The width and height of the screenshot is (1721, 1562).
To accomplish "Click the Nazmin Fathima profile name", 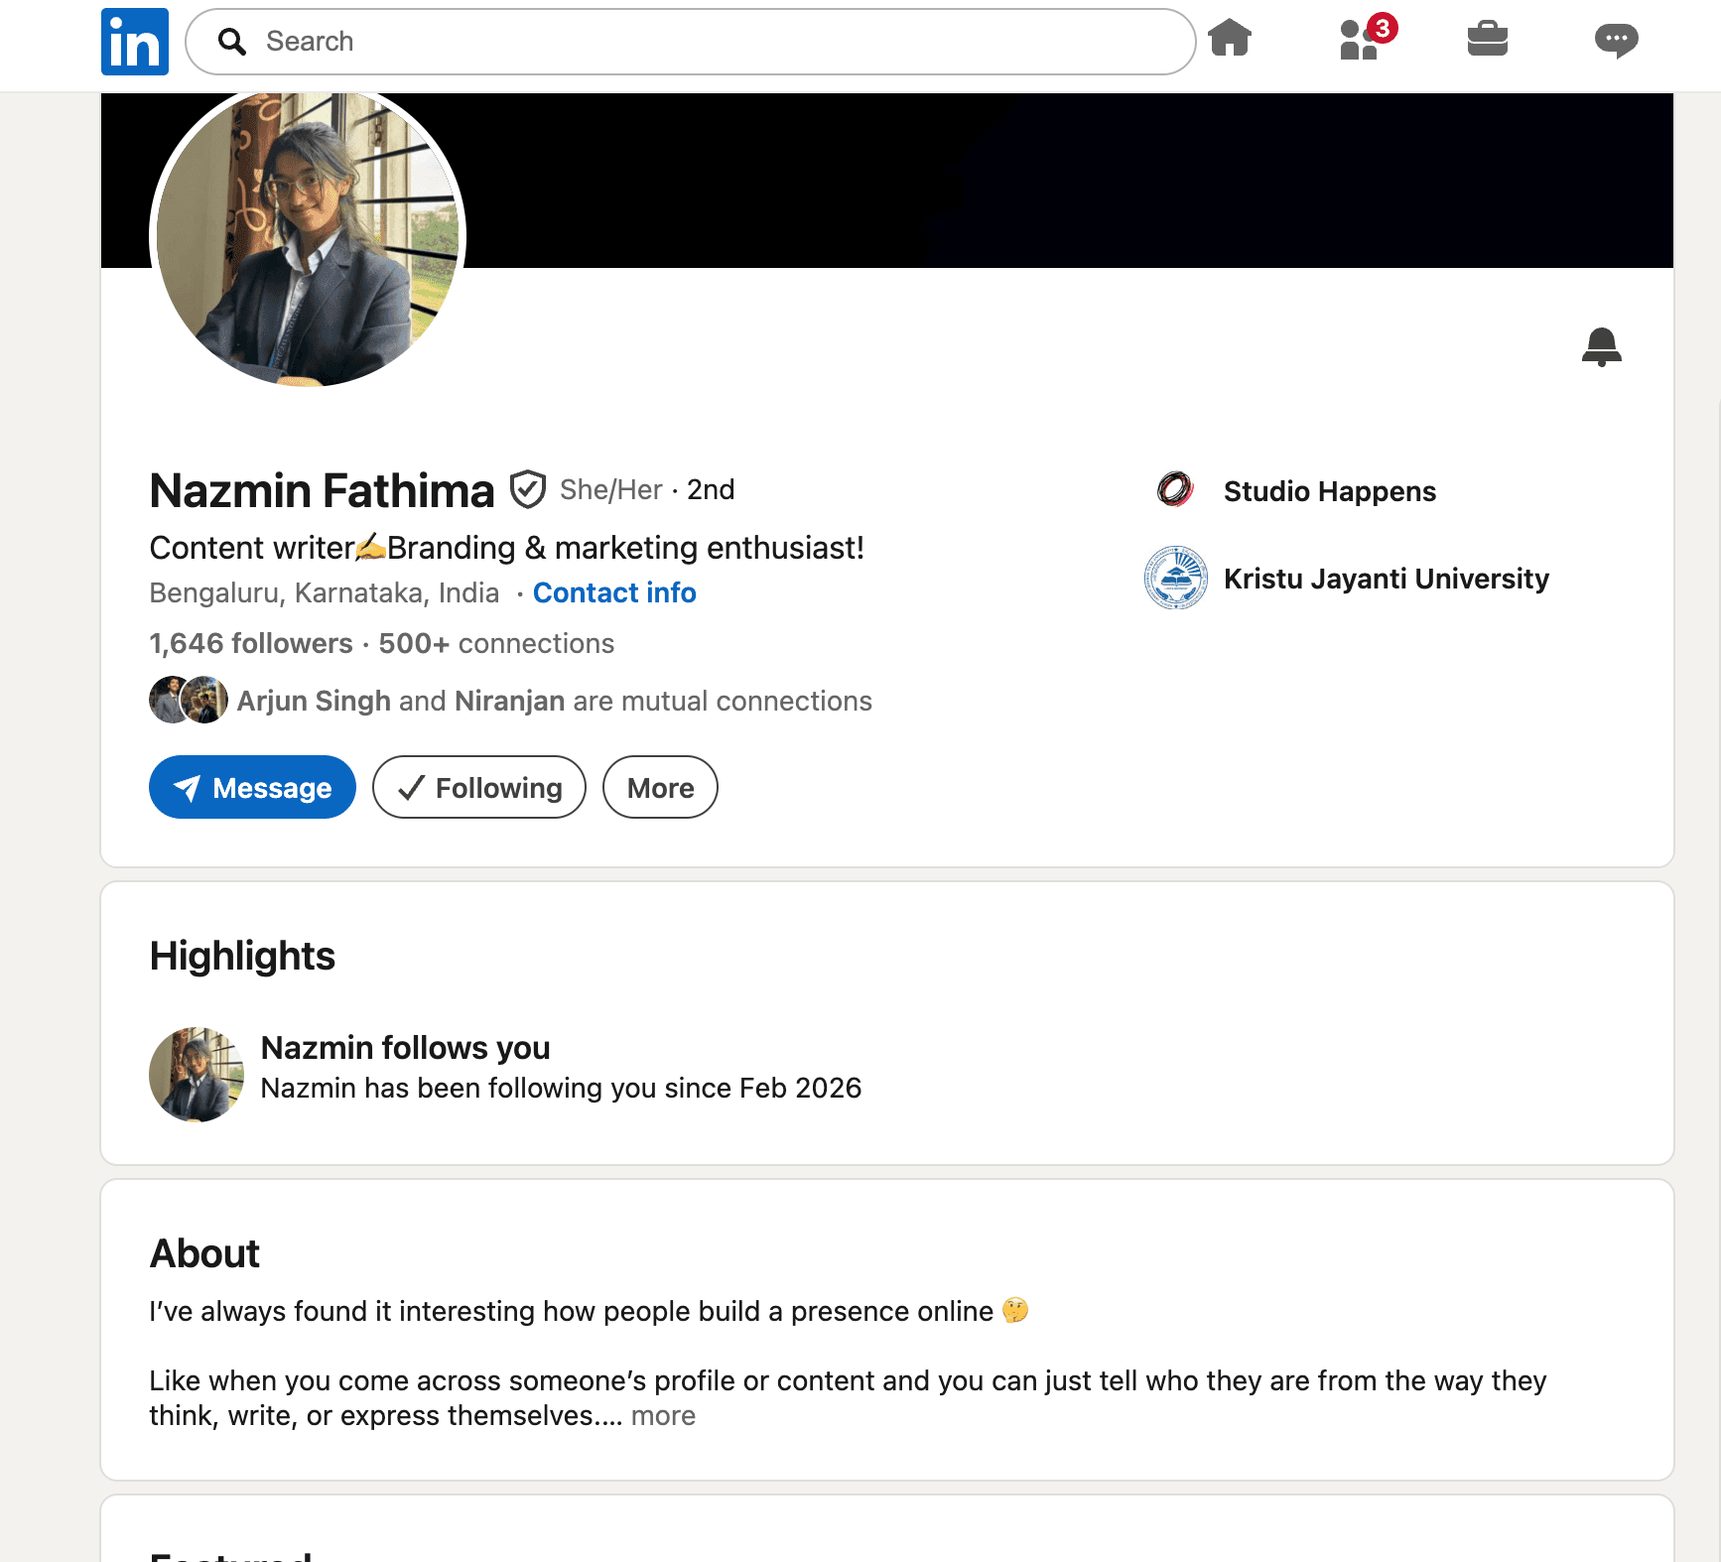I will point(322,490).
